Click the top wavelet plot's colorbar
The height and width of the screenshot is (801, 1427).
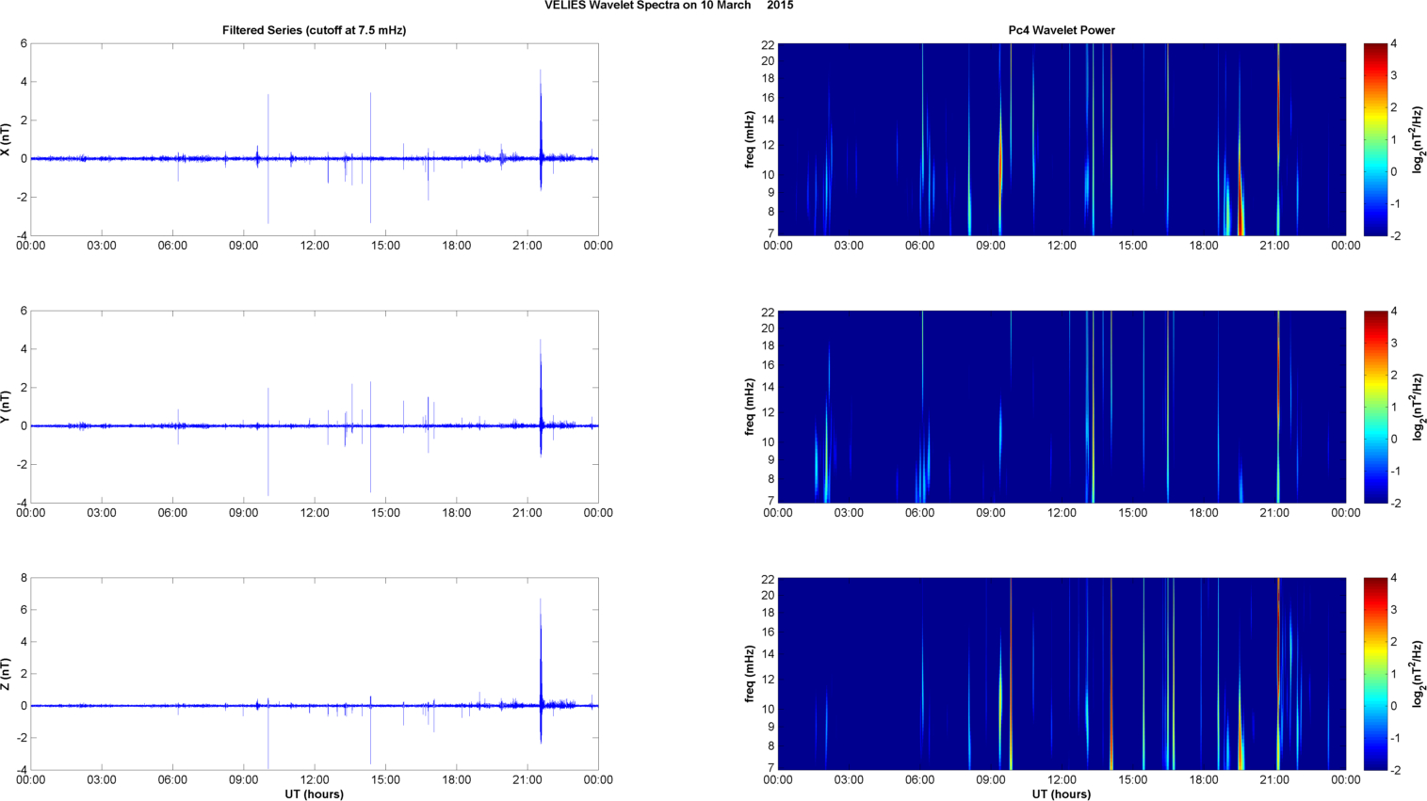[x=1375, y=139]
